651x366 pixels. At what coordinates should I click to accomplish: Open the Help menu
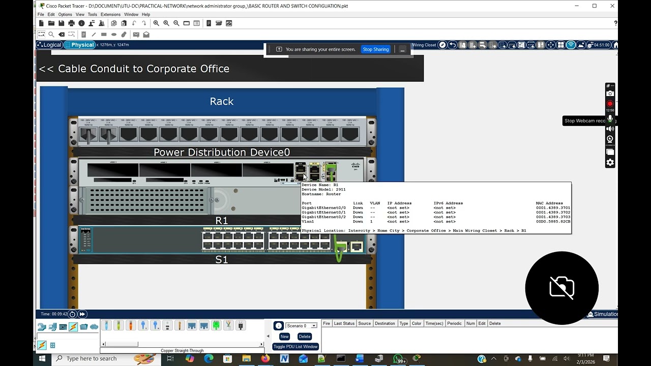click(x=146, y=14)
